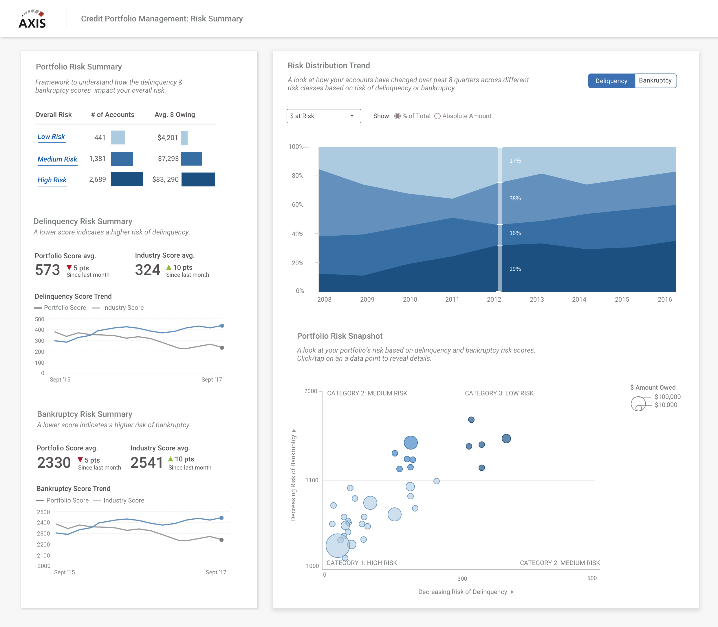Select the Deliquency tab
Image resolution: width=718 pixels, height=627 pixels.
pos(612,81)
